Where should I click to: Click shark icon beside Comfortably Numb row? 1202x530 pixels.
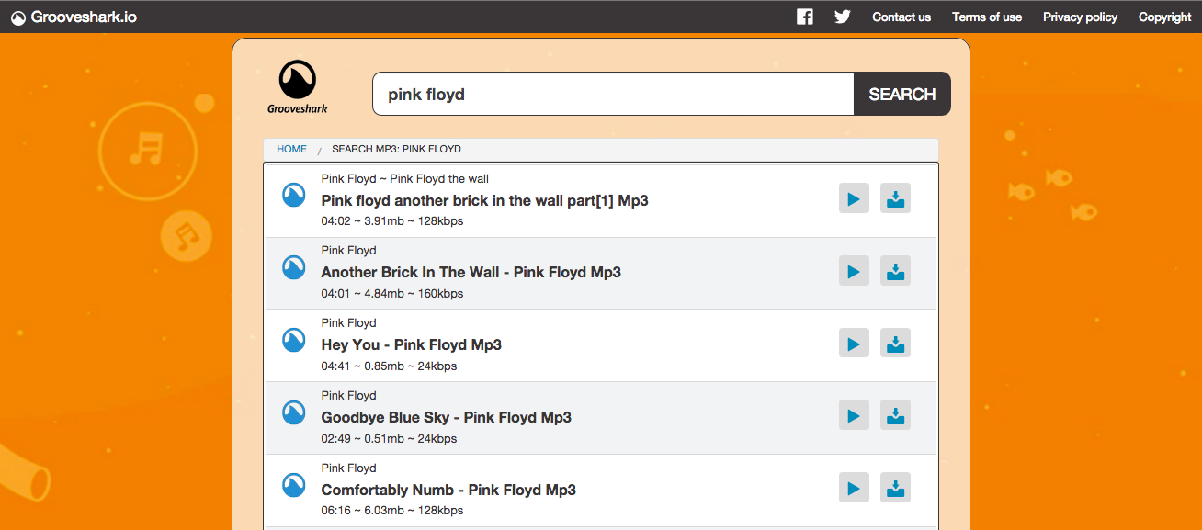coord(294,485)
